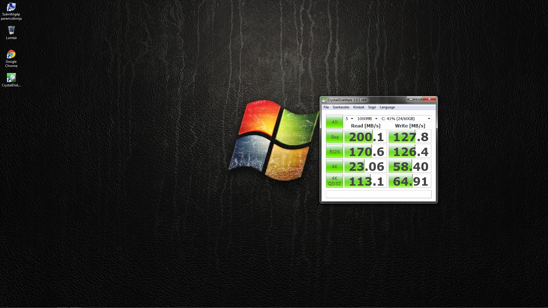This screenshot has height=308, width=548.
Task: Open the Kinézet menu
Action: 358,107
